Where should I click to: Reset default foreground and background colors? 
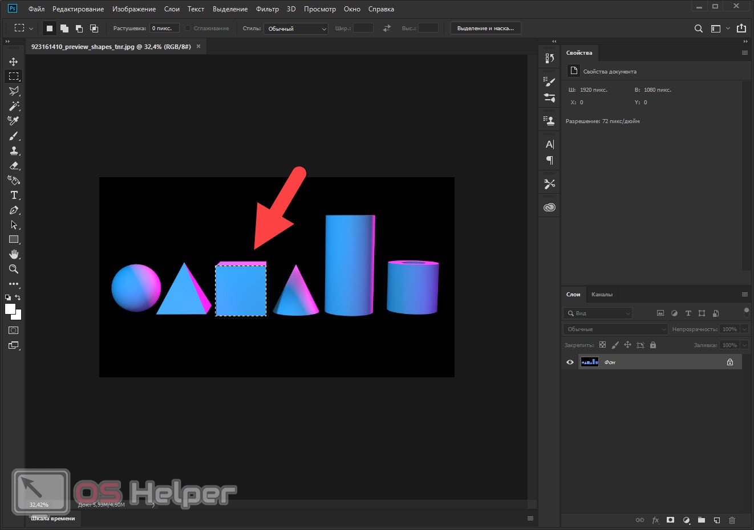tap(8, 297)
